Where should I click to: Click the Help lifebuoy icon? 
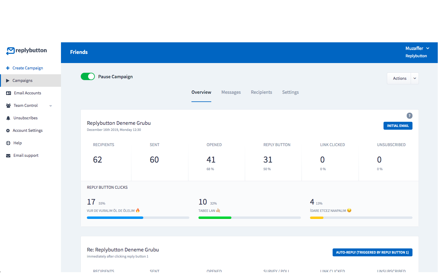point(8,143)
